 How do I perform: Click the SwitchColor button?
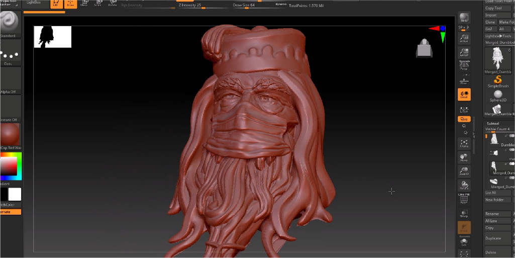(x=10, y=205)
